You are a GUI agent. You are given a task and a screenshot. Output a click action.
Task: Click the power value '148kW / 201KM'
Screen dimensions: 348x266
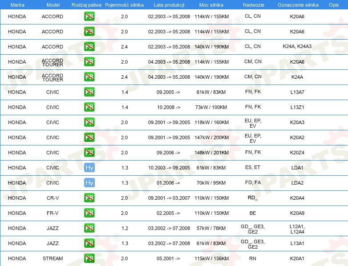click(211, 153)
